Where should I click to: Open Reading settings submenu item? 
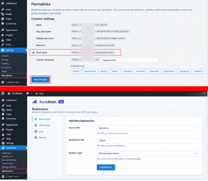coord(5,64)
